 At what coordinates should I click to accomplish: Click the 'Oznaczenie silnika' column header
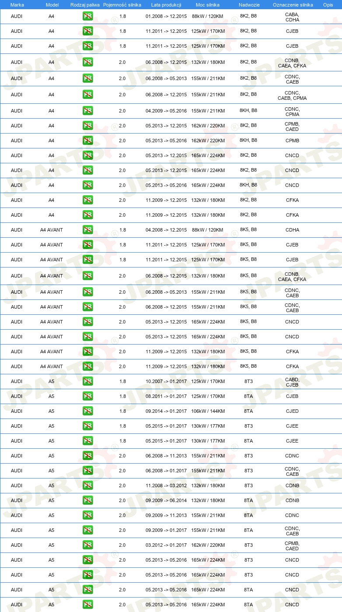(x=293, y=4)
